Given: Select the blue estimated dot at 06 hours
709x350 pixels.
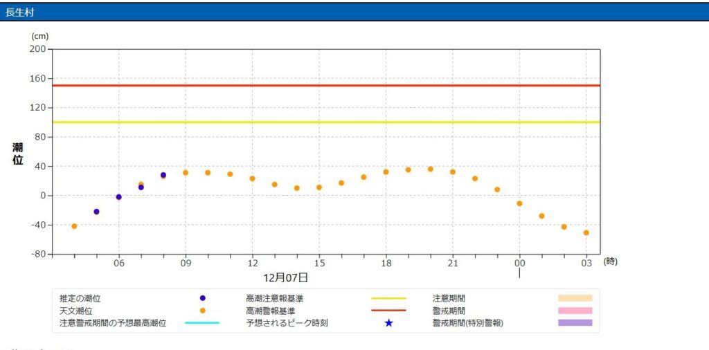Looking at the screenshot, I should [x=119, y=197].
